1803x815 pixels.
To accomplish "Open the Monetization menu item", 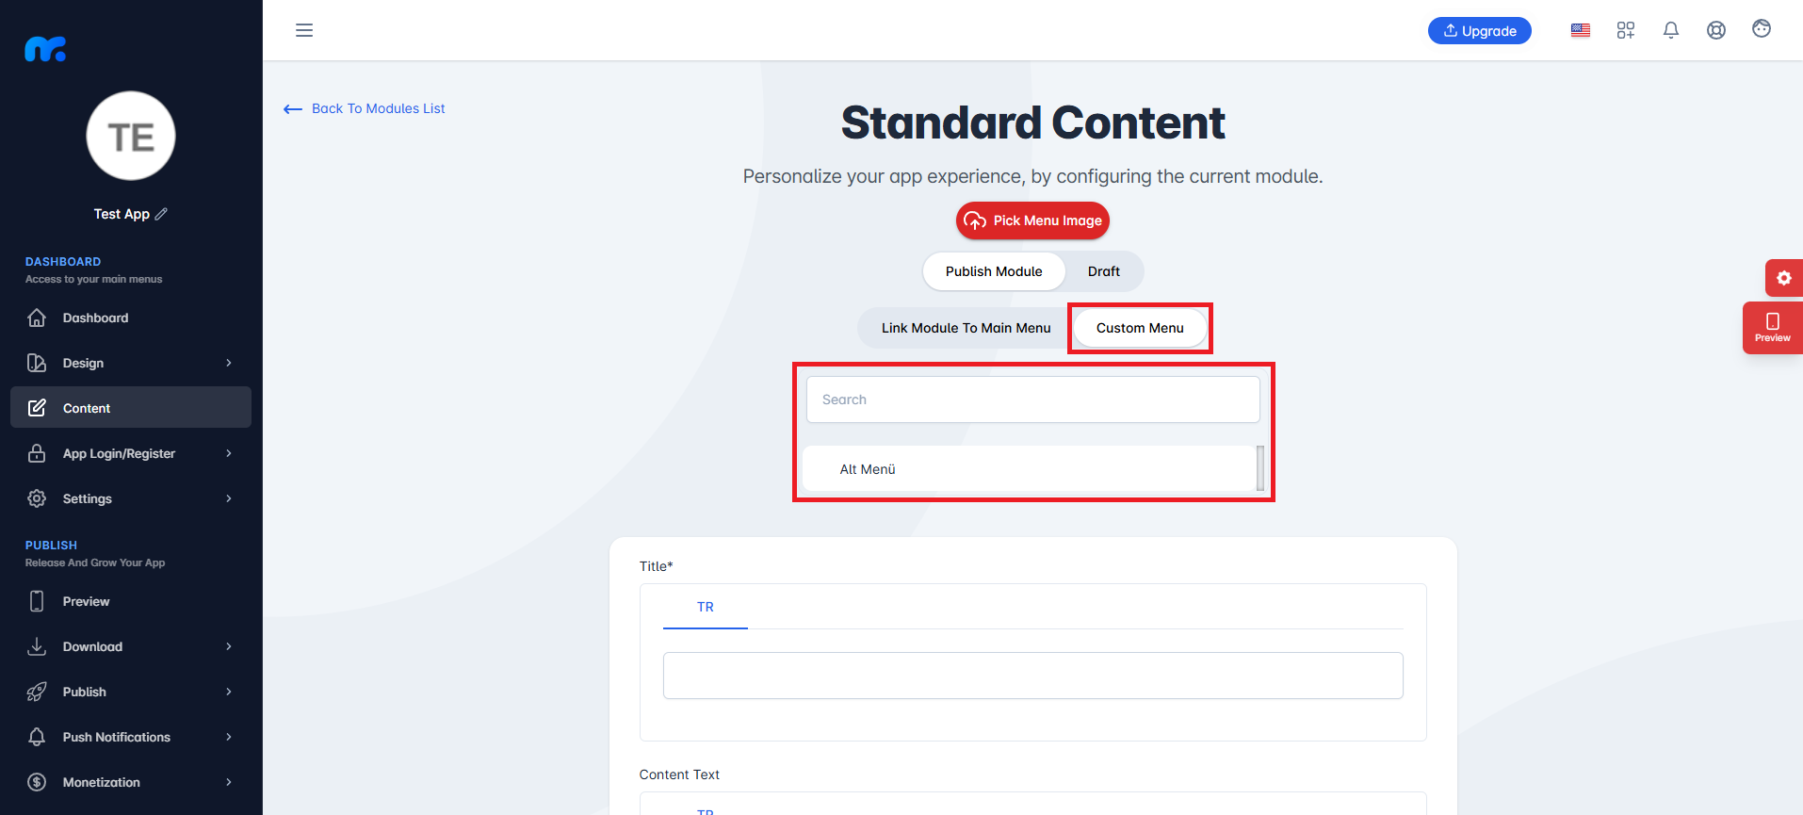I will pos(131,782).
